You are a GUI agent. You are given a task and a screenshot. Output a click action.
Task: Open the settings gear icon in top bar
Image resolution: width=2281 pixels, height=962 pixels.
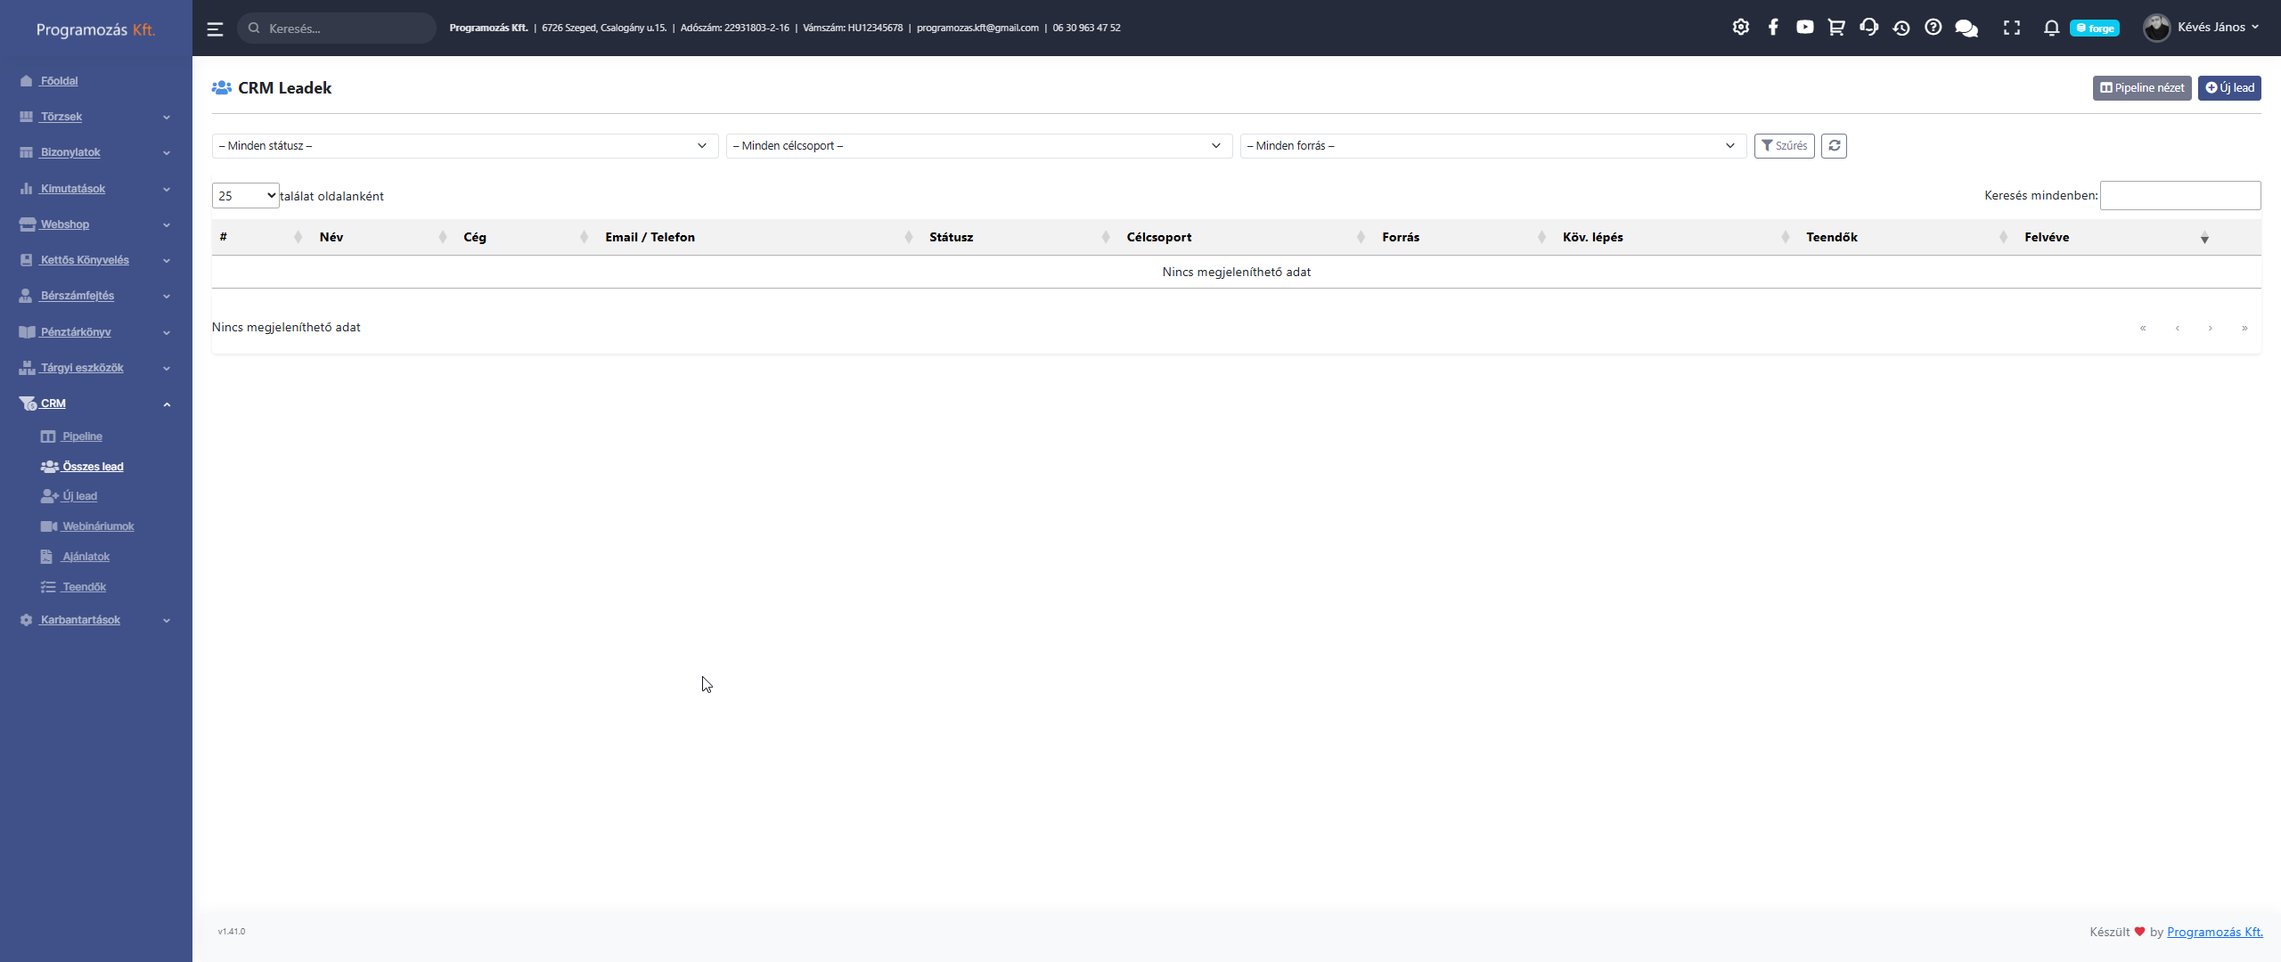[x=1740, y=28]
